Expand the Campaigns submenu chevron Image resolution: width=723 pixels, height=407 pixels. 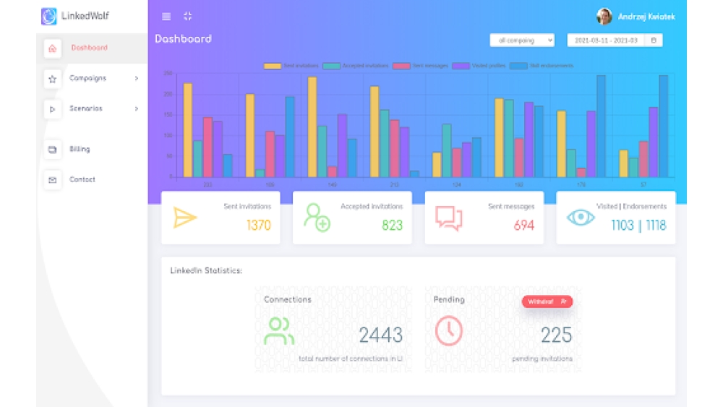tap(136, 78)
